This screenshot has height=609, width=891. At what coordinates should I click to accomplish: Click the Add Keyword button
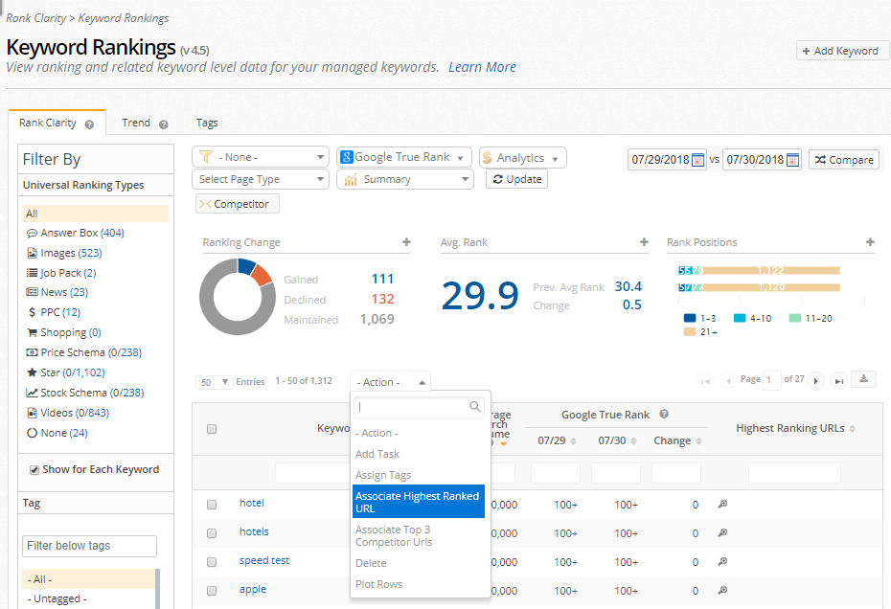pyautogui.click(x=841, y=51)
